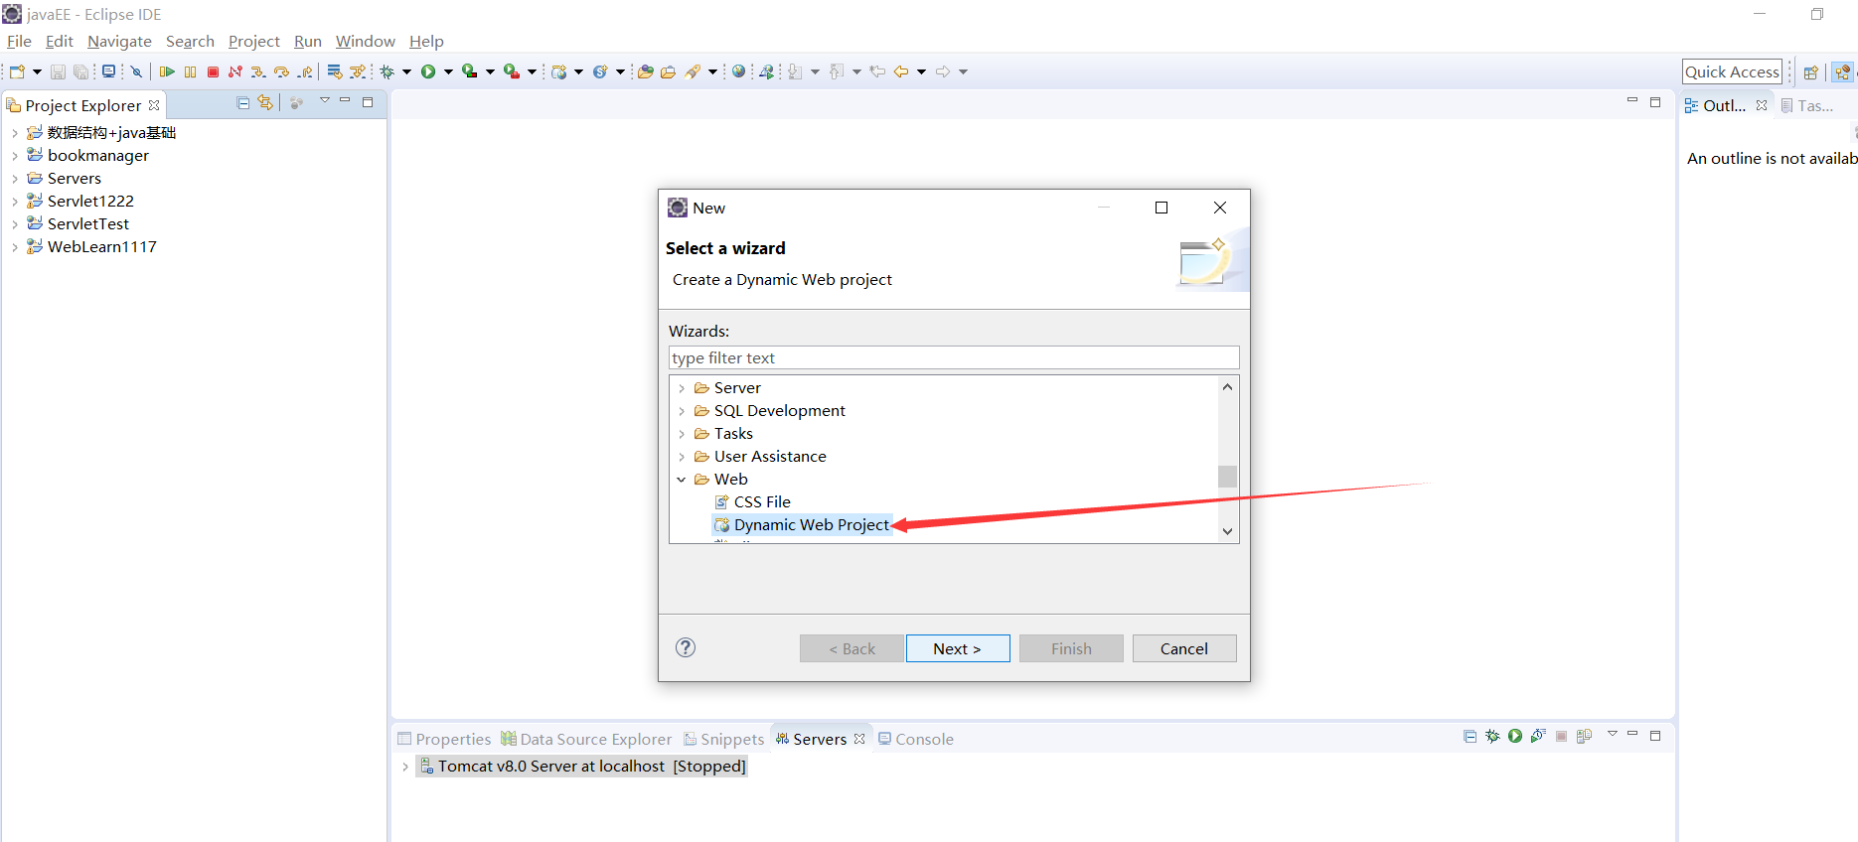Click the Next > button

tap(958, 648)
